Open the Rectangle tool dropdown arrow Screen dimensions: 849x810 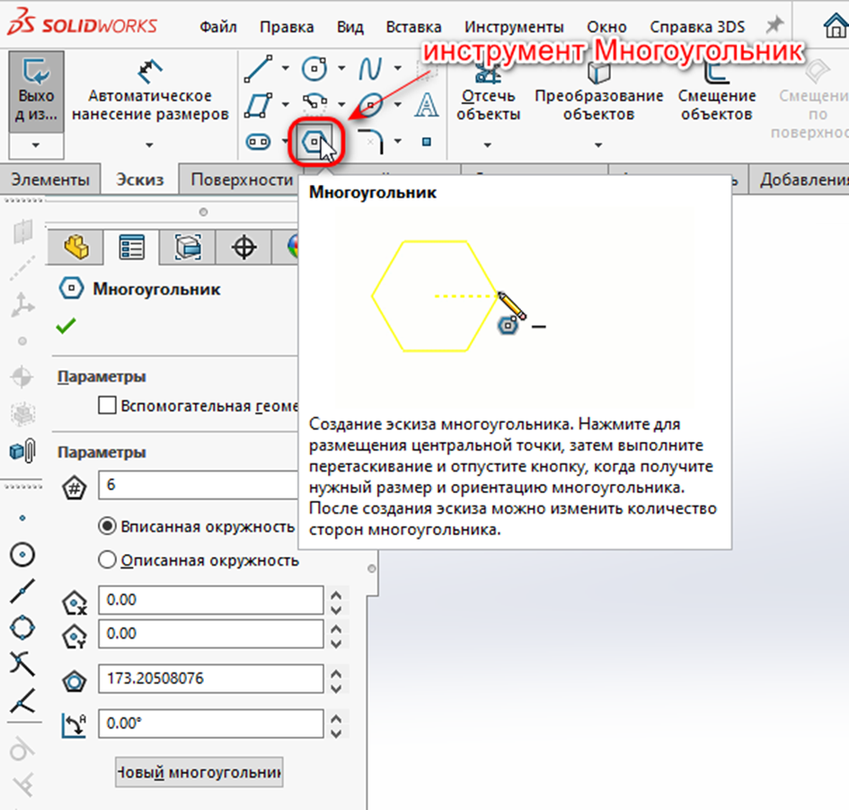[286, 104]
